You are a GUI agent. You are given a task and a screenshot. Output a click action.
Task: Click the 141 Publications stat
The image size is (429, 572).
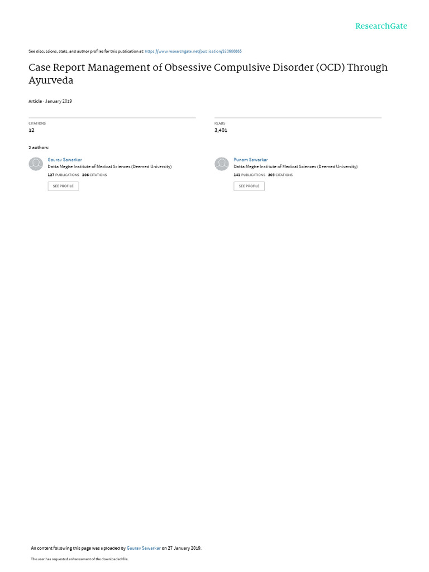(x=250, y=175)
